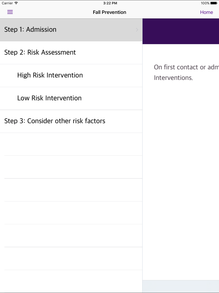The image size is (219, 293).
Task: Tap the 100% battery percentage
Action: 205,3
